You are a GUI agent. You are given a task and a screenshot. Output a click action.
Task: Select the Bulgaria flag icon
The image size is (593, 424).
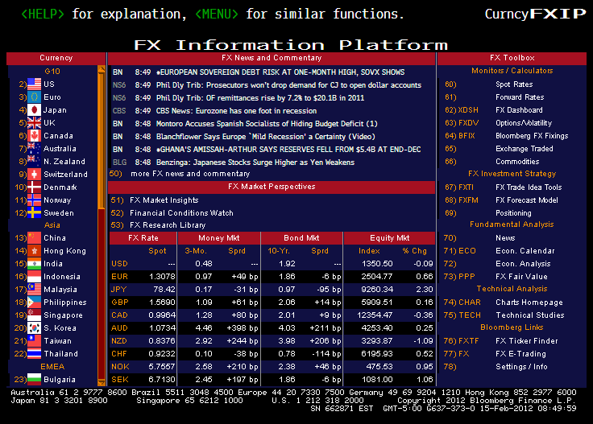(34, 380)
